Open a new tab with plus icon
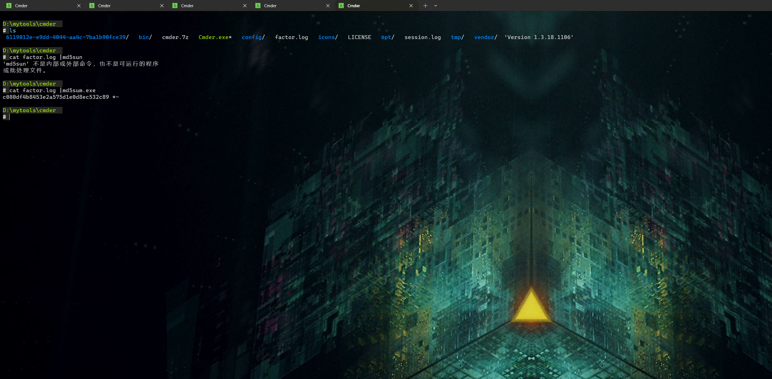 point(425,6)
